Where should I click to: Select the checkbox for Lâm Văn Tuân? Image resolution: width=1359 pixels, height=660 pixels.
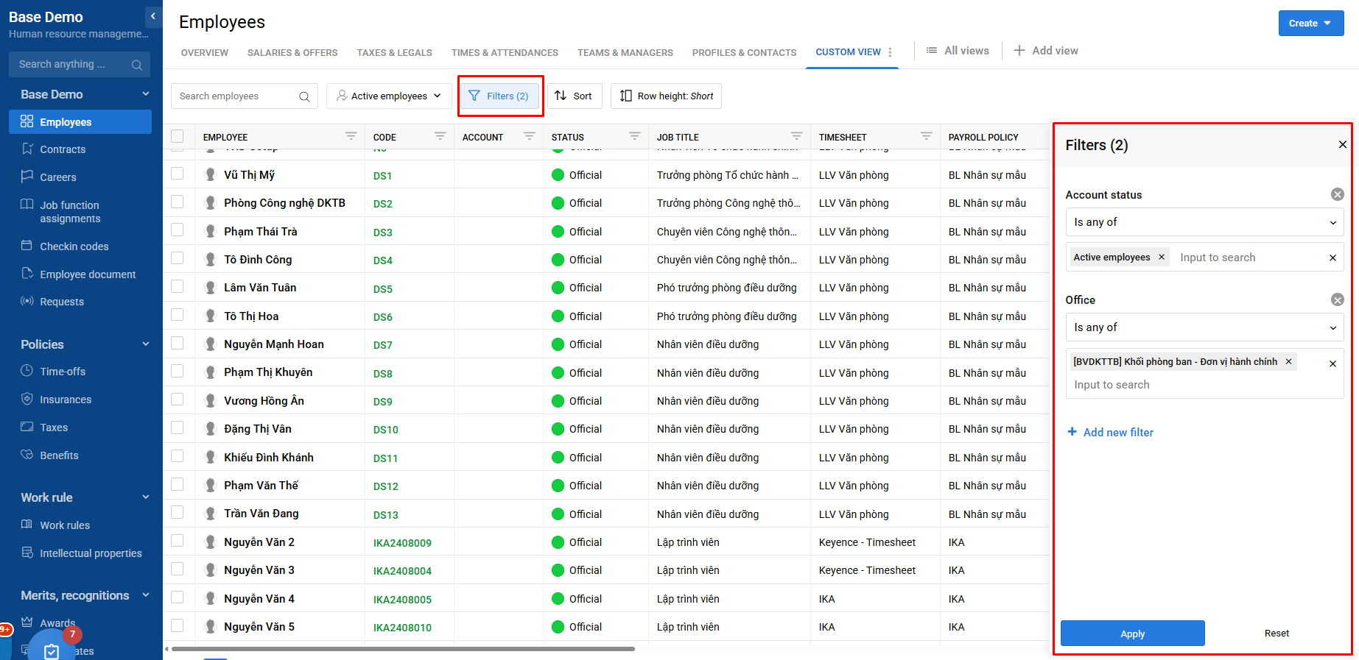pyautogui.click(x=178, y=286)
